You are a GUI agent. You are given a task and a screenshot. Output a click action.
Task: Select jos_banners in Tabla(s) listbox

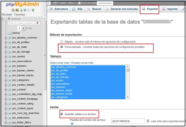pos(88,87)
